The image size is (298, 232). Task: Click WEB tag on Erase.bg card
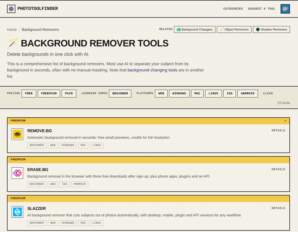(53, 184)
